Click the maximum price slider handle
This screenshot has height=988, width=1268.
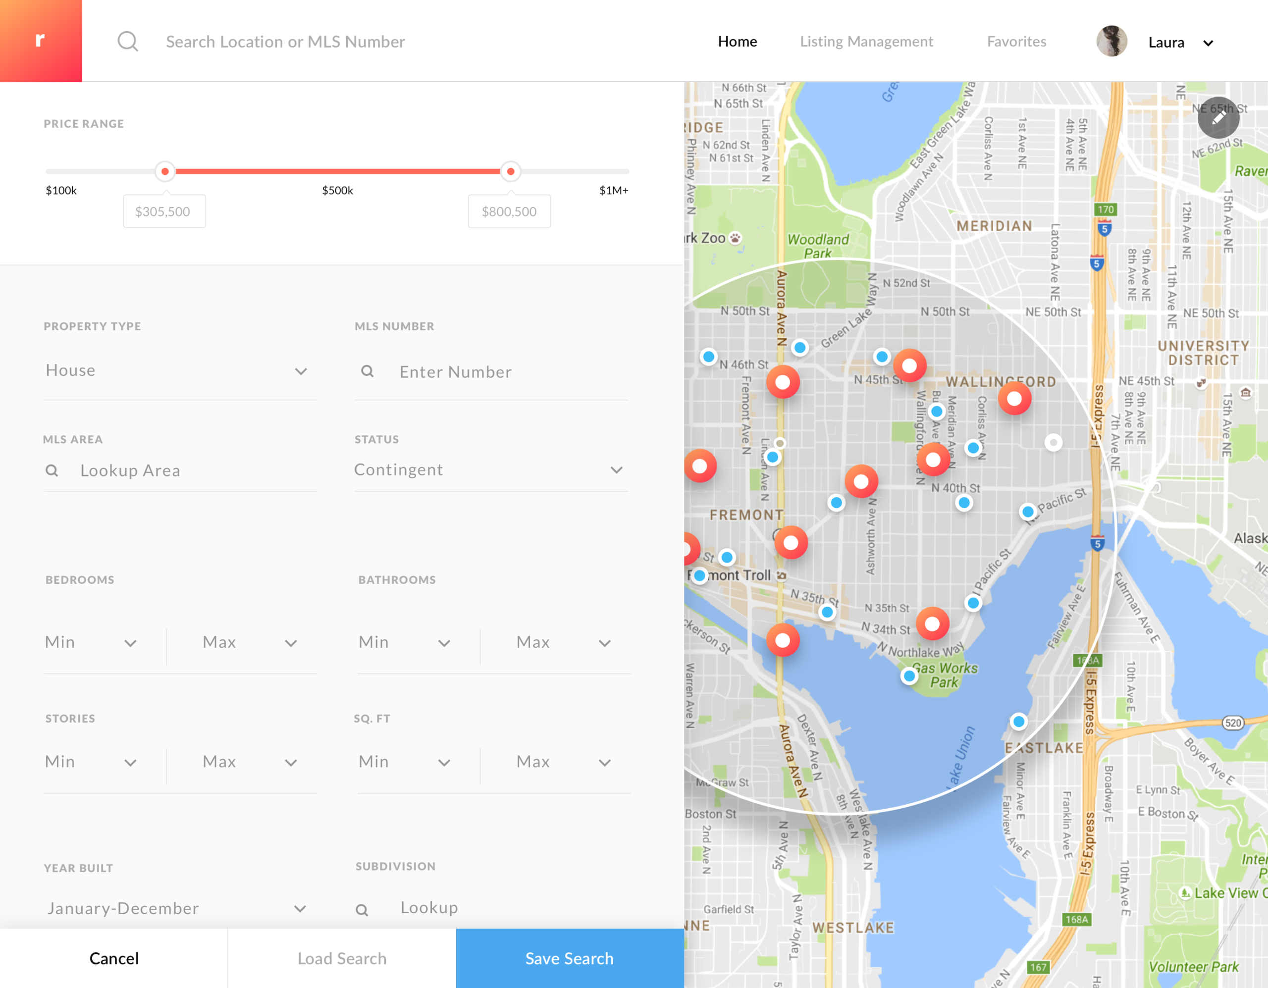tap(510, 171)
